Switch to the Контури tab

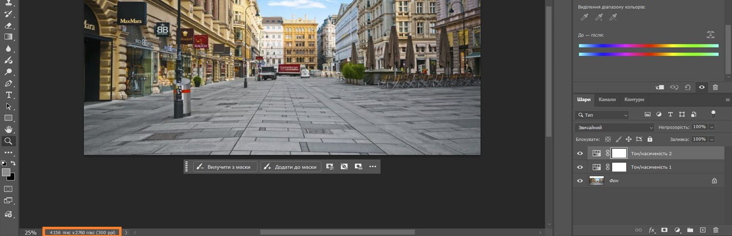point(634,99)
